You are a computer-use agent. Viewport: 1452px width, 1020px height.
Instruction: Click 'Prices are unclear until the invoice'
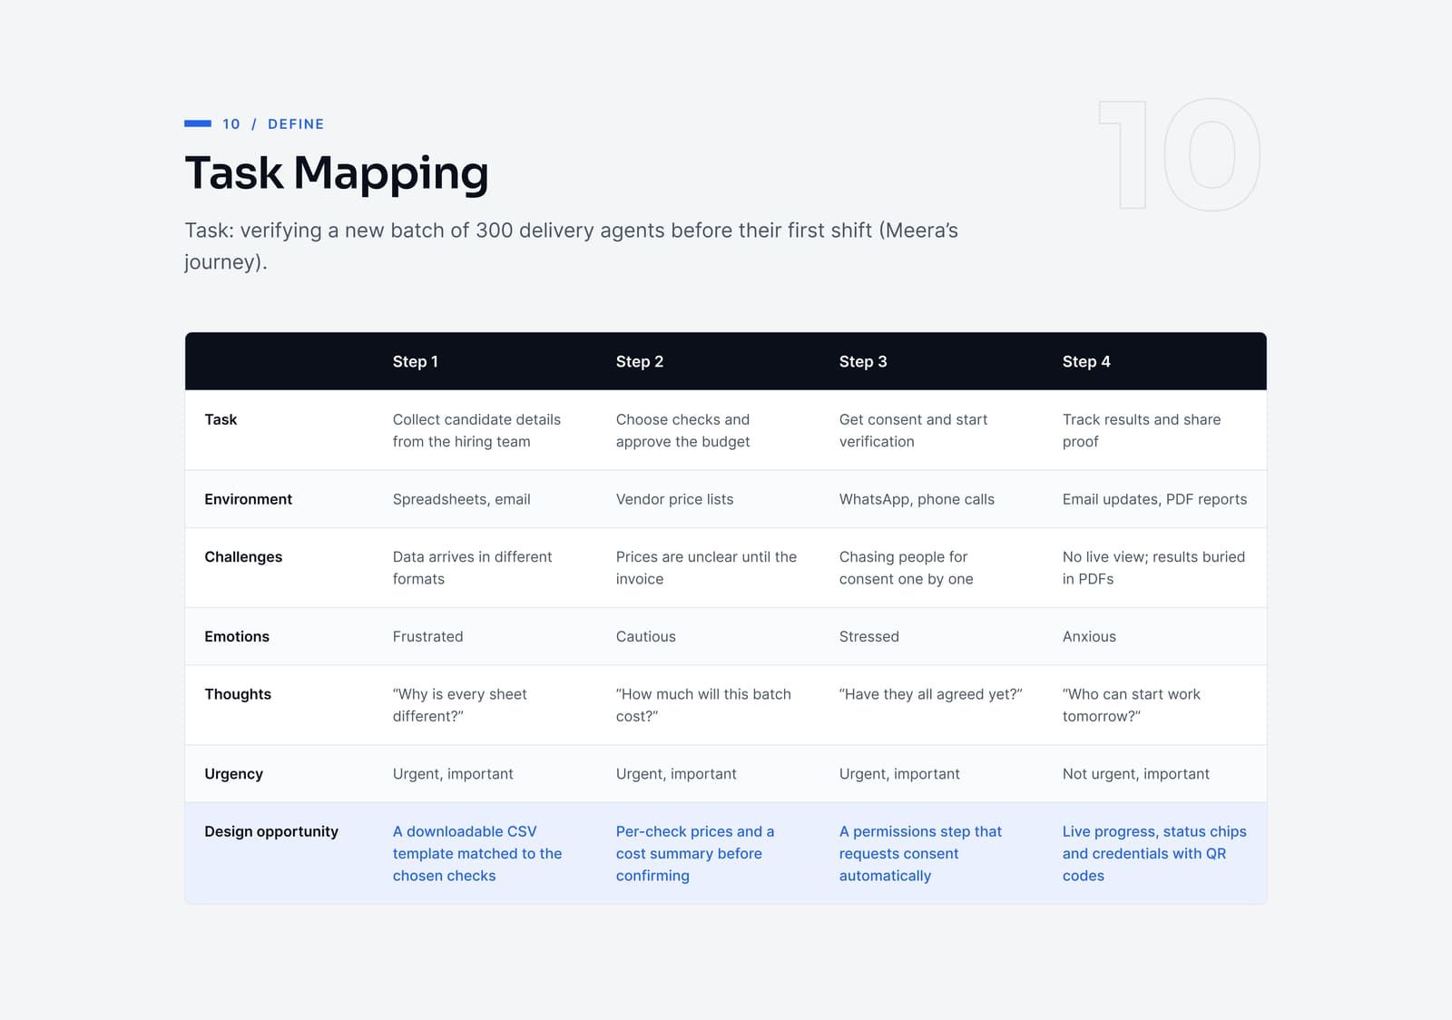pos(706,568)
